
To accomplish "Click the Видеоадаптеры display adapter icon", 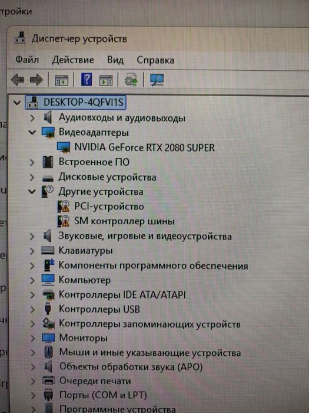I will click(48, 132).
